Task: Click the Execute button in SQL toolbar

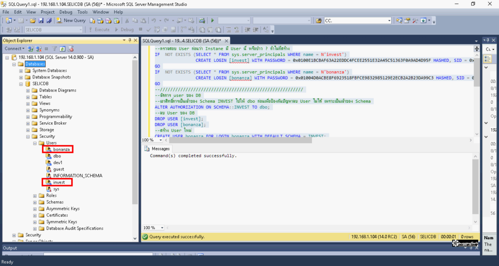Action: [99, 30]
